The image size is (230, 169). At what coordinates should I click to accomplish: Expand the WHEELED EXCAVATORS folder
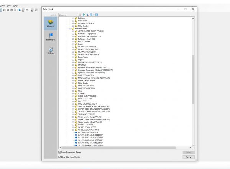(x=73, y=130)
